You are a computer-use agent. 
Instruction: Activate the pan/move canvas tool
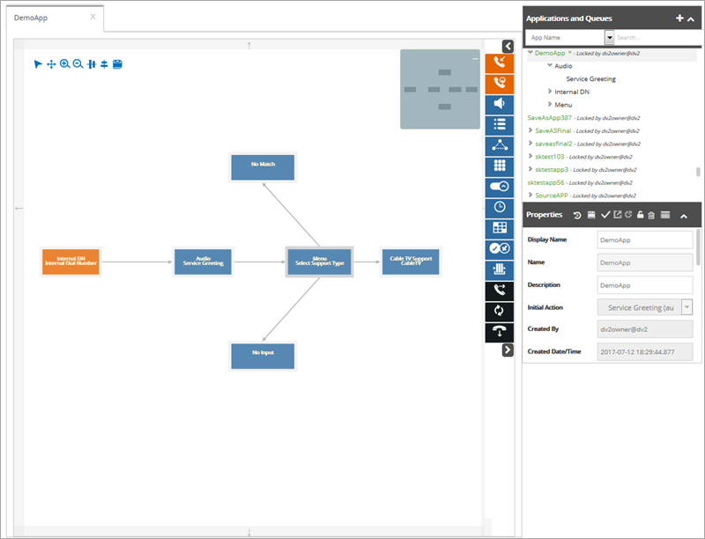tap(51, 64)
